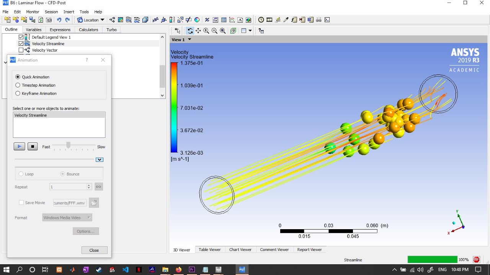
Task: Insert a Vector plot from toolbar
Action: [x=112, y=20]
